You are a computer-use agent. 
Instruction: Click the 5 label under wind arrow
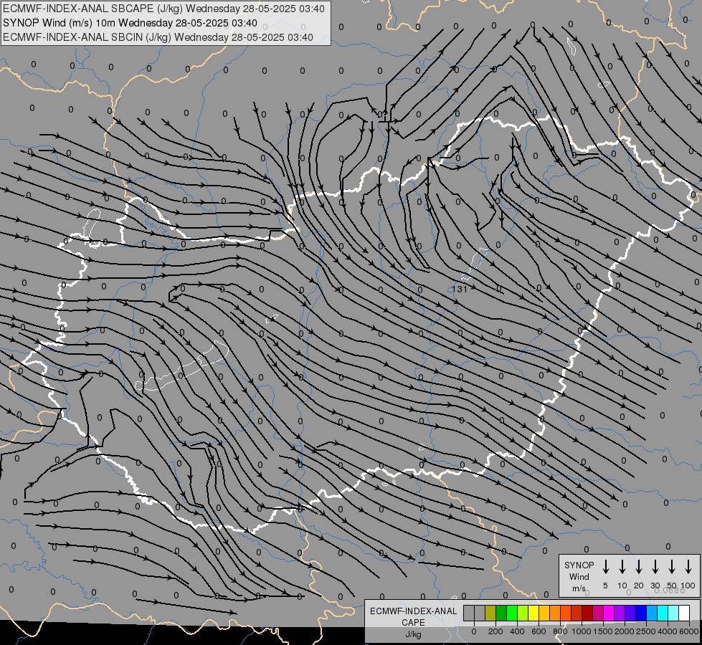coord(605,586)
